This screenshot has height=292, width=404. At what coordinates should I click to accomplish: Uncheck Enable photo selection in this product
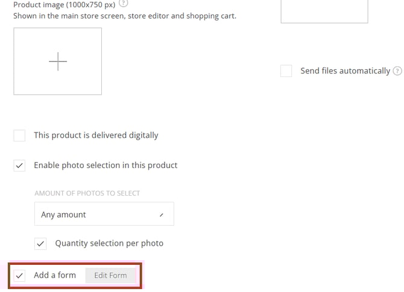[x=20, y=166]
